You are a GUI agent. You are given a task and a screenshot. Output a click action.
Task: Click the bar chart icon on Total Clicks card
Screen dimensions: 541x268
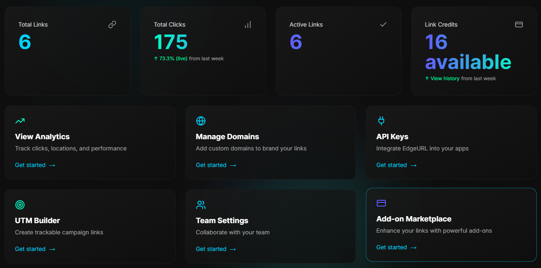point(247,25)
